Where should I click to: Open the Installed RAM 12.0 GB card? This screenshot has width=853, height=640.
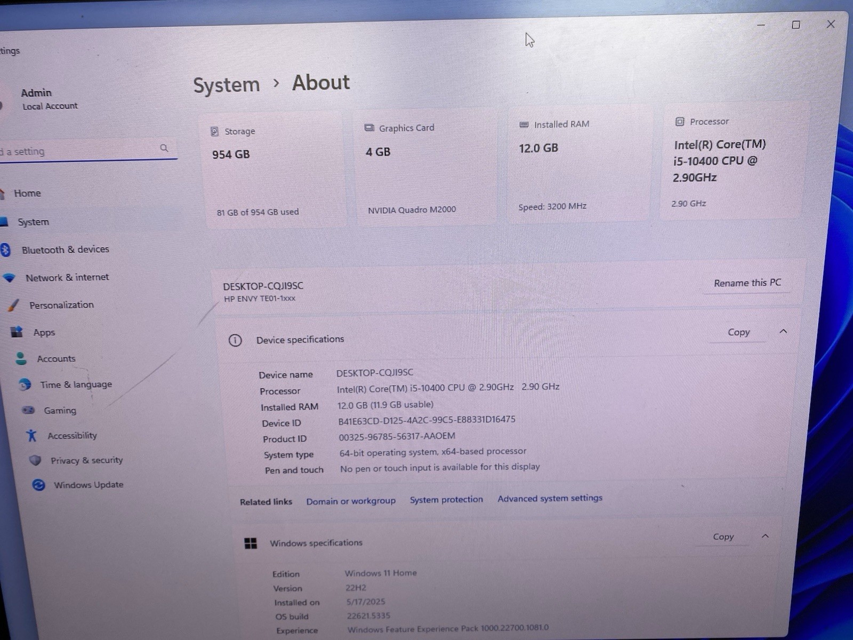[x=578, y=164]
